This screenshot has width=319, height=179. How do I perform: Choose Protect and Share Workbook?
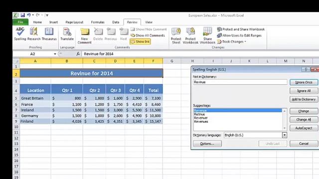[241, 29]
